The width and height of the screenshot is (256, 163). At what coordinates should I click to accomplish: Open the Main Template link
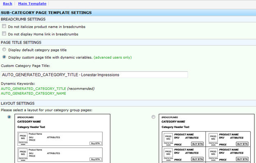point(32,4)
